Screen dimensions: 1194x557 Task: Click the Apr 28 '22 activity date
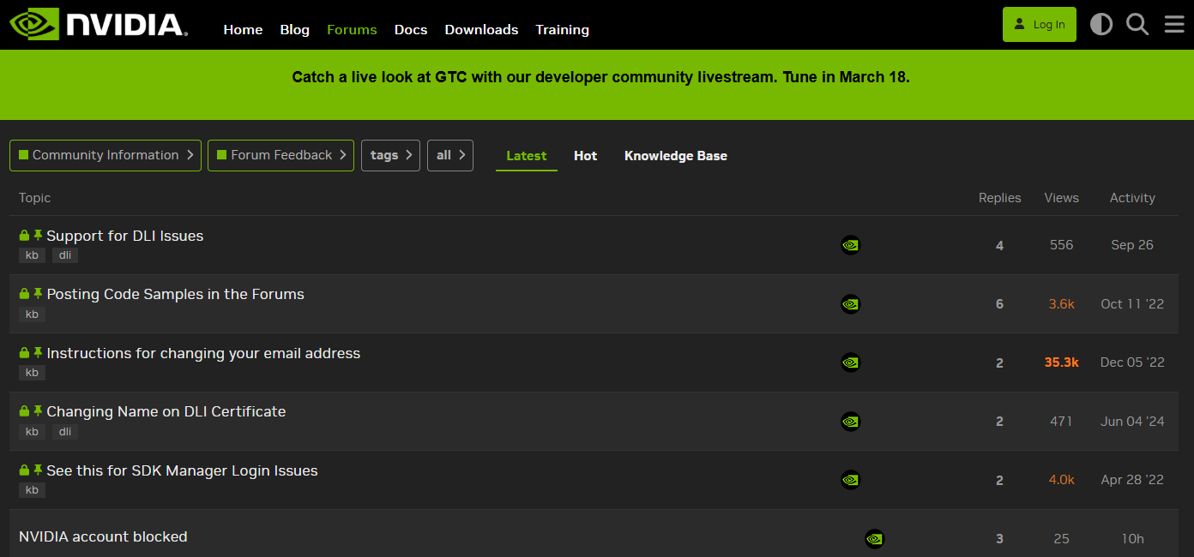pyautogui.click(x=1132, y=480)
